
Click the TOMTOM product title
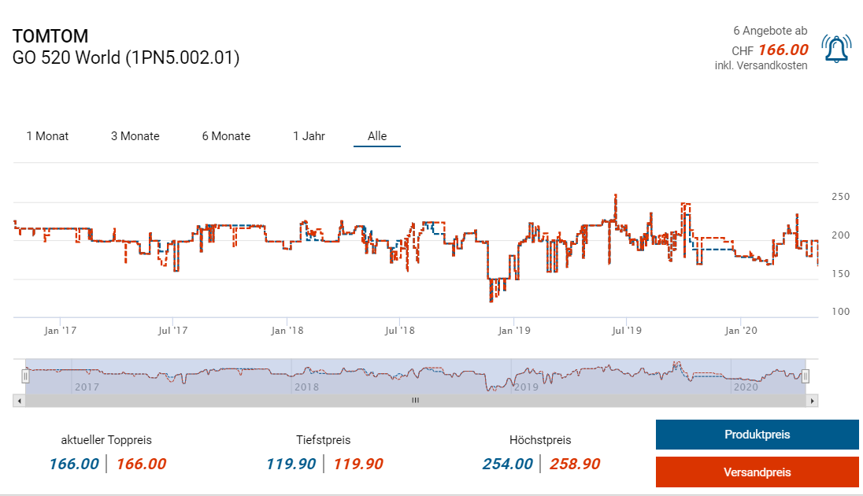pyautogui.click(x=50, y=36)
